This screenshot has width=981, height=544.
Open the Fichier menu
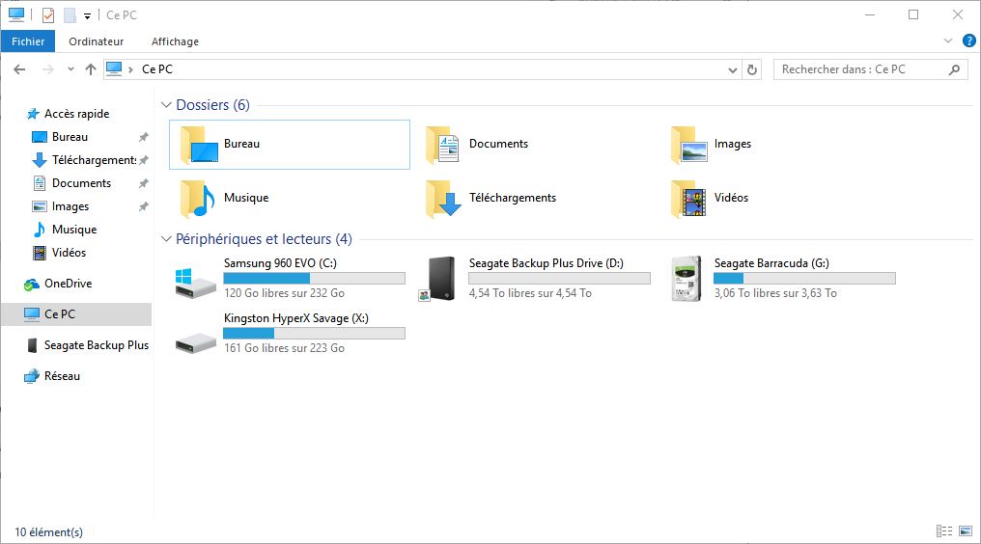[x=28, y=41]
